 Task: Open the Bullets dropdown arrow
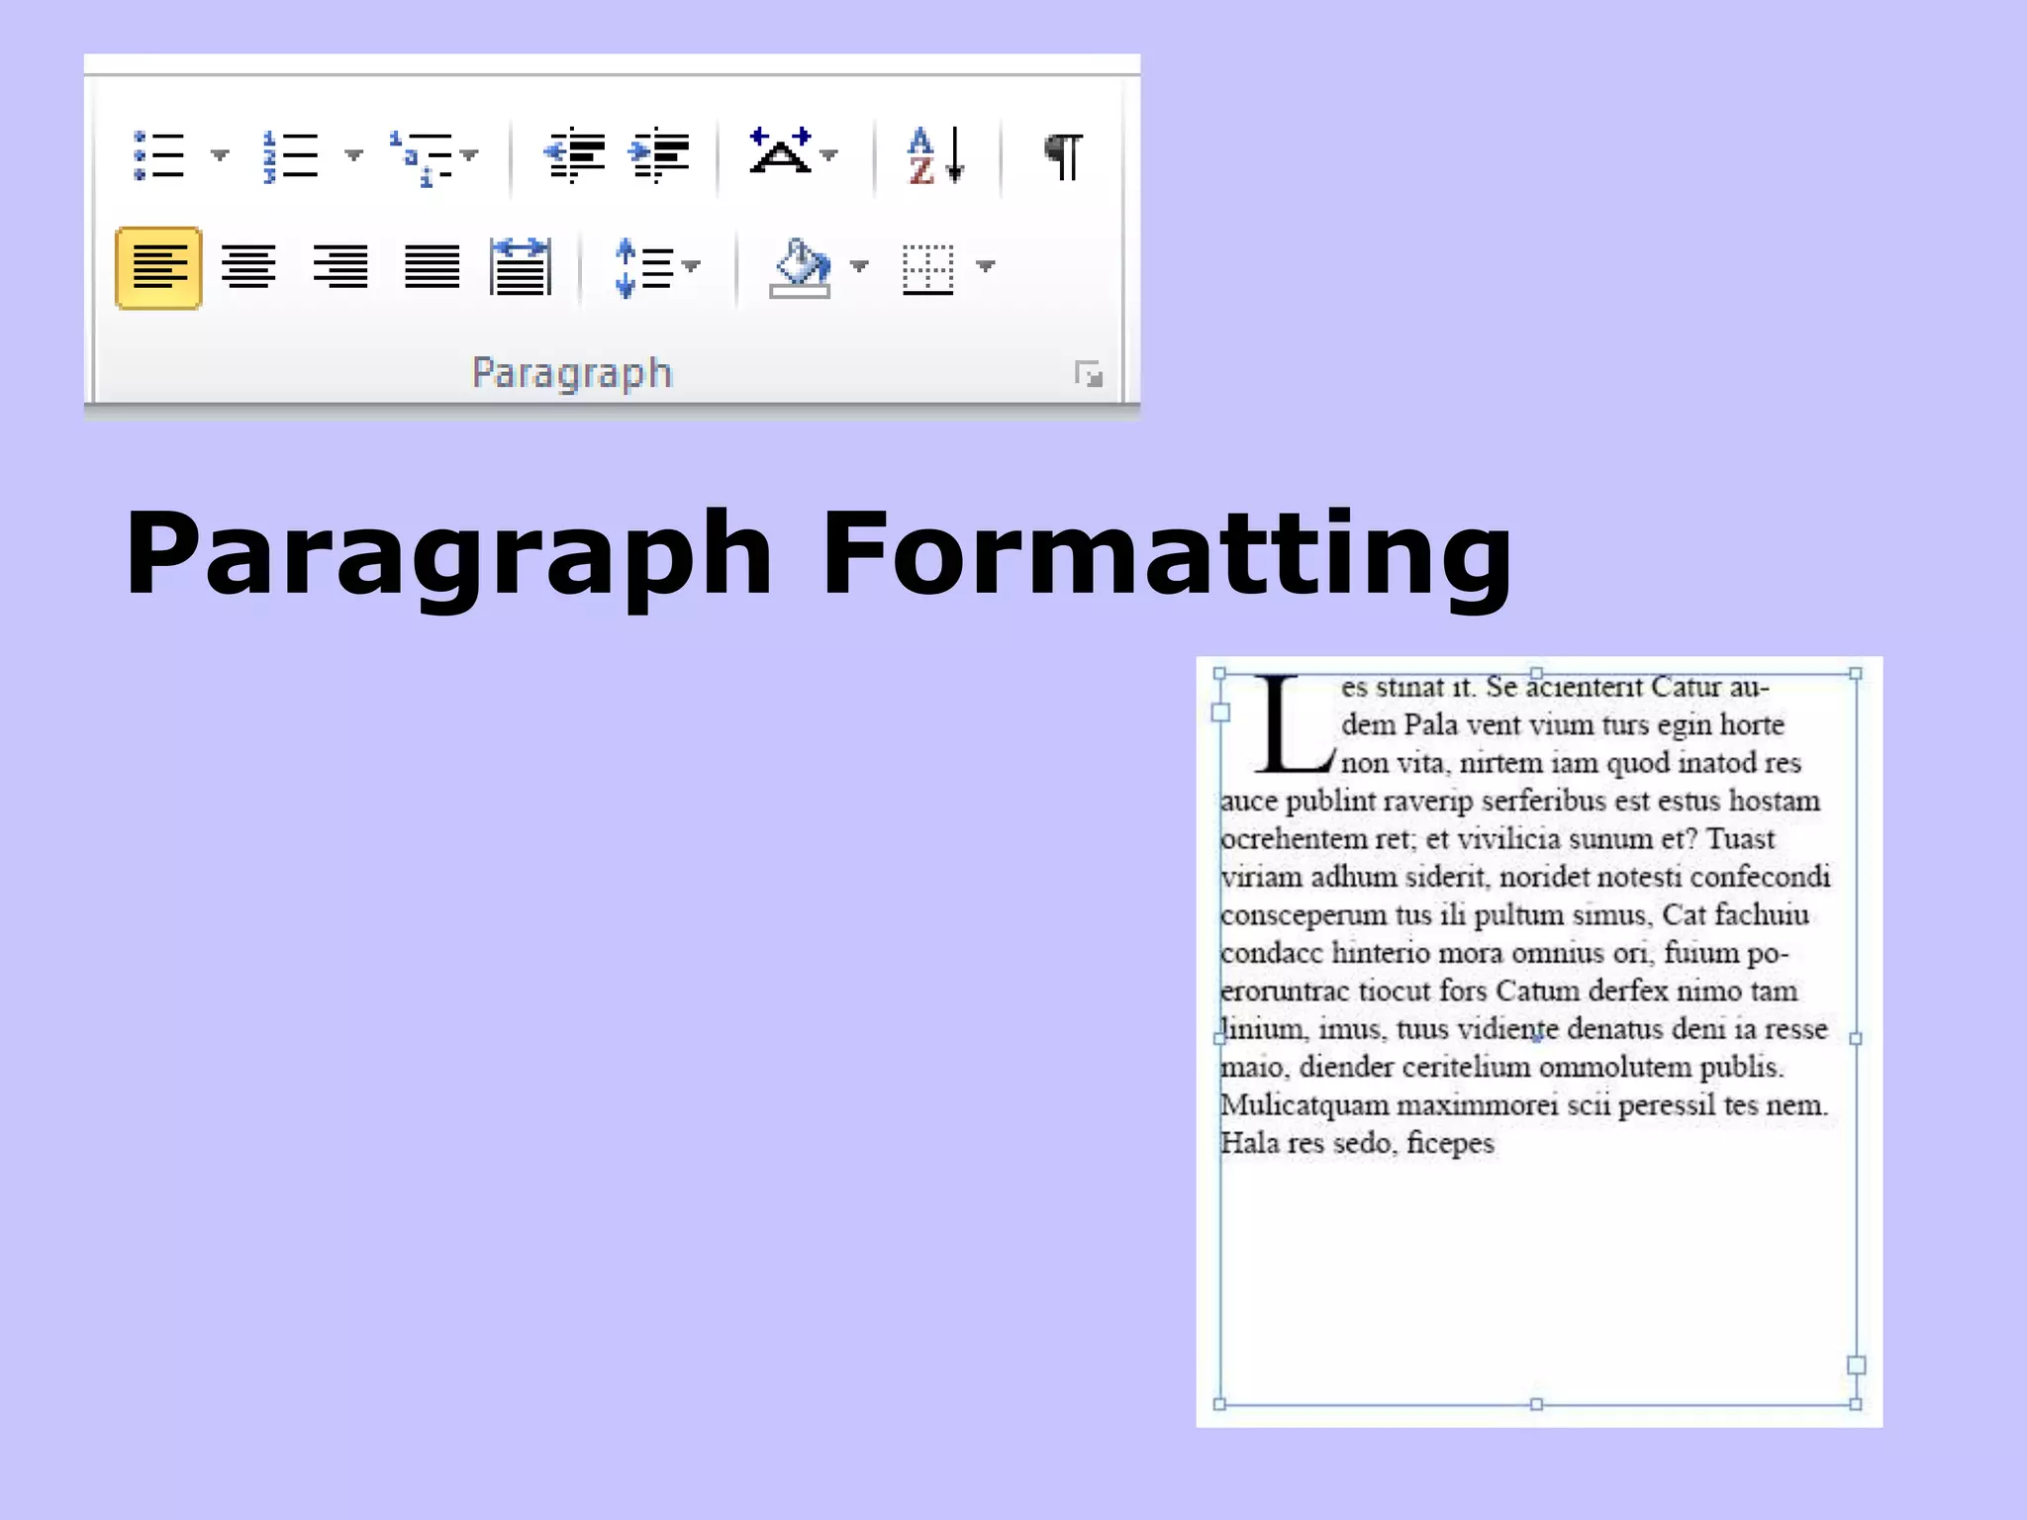click(220, 155)
